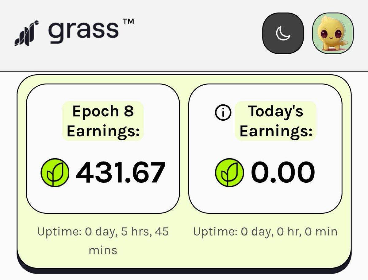Click the uptime text showing 5 hrs, 45 mins
This screenshot has height=280, width=368.
pyautogui.click(x=103, y=241)
